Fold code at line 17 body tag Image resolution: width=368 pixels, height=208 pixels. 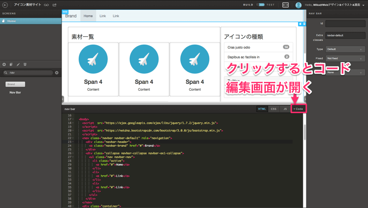[x=73, y=119]
